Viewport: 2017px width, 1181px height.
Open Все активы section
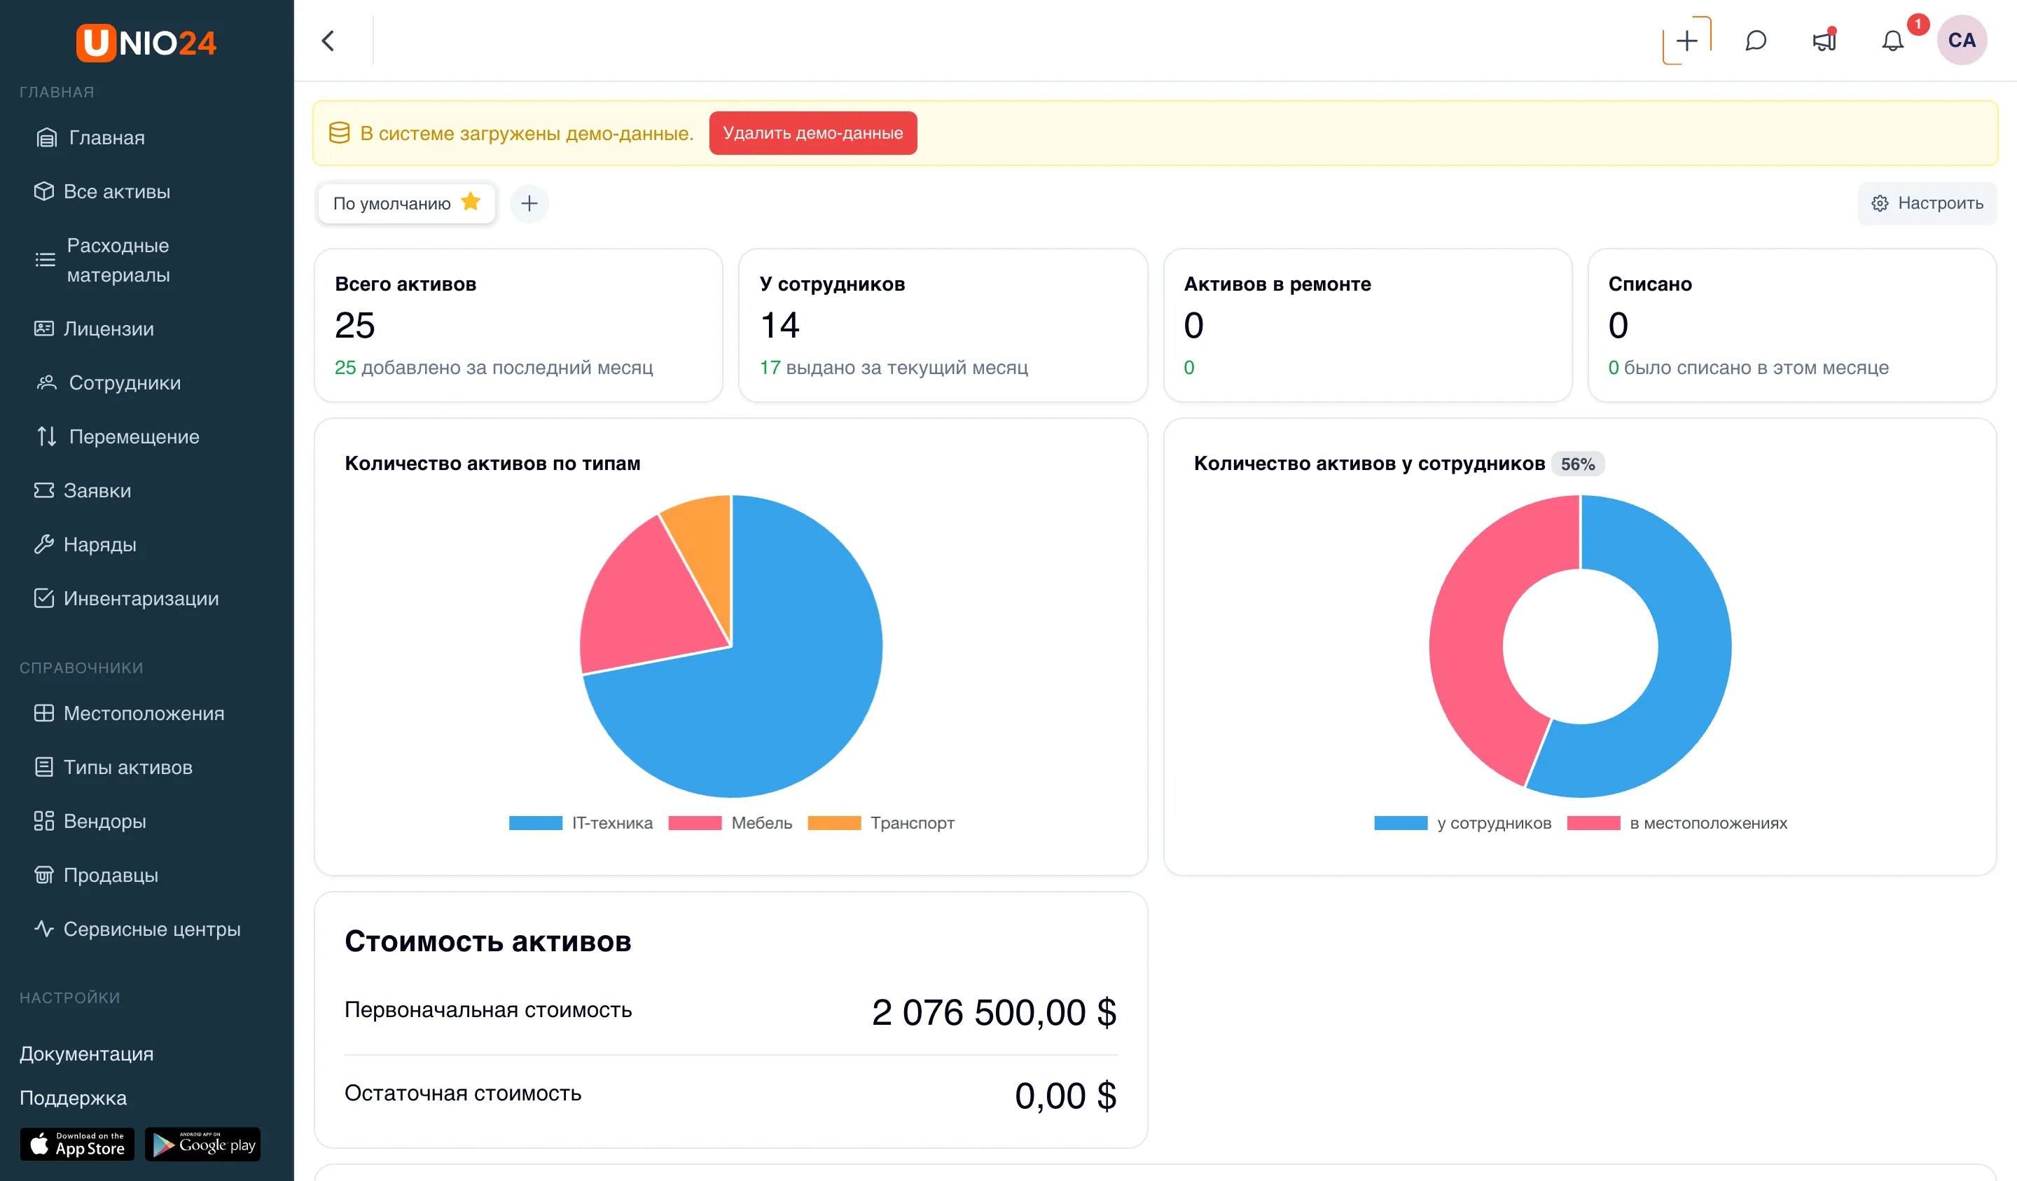[117, 191]
